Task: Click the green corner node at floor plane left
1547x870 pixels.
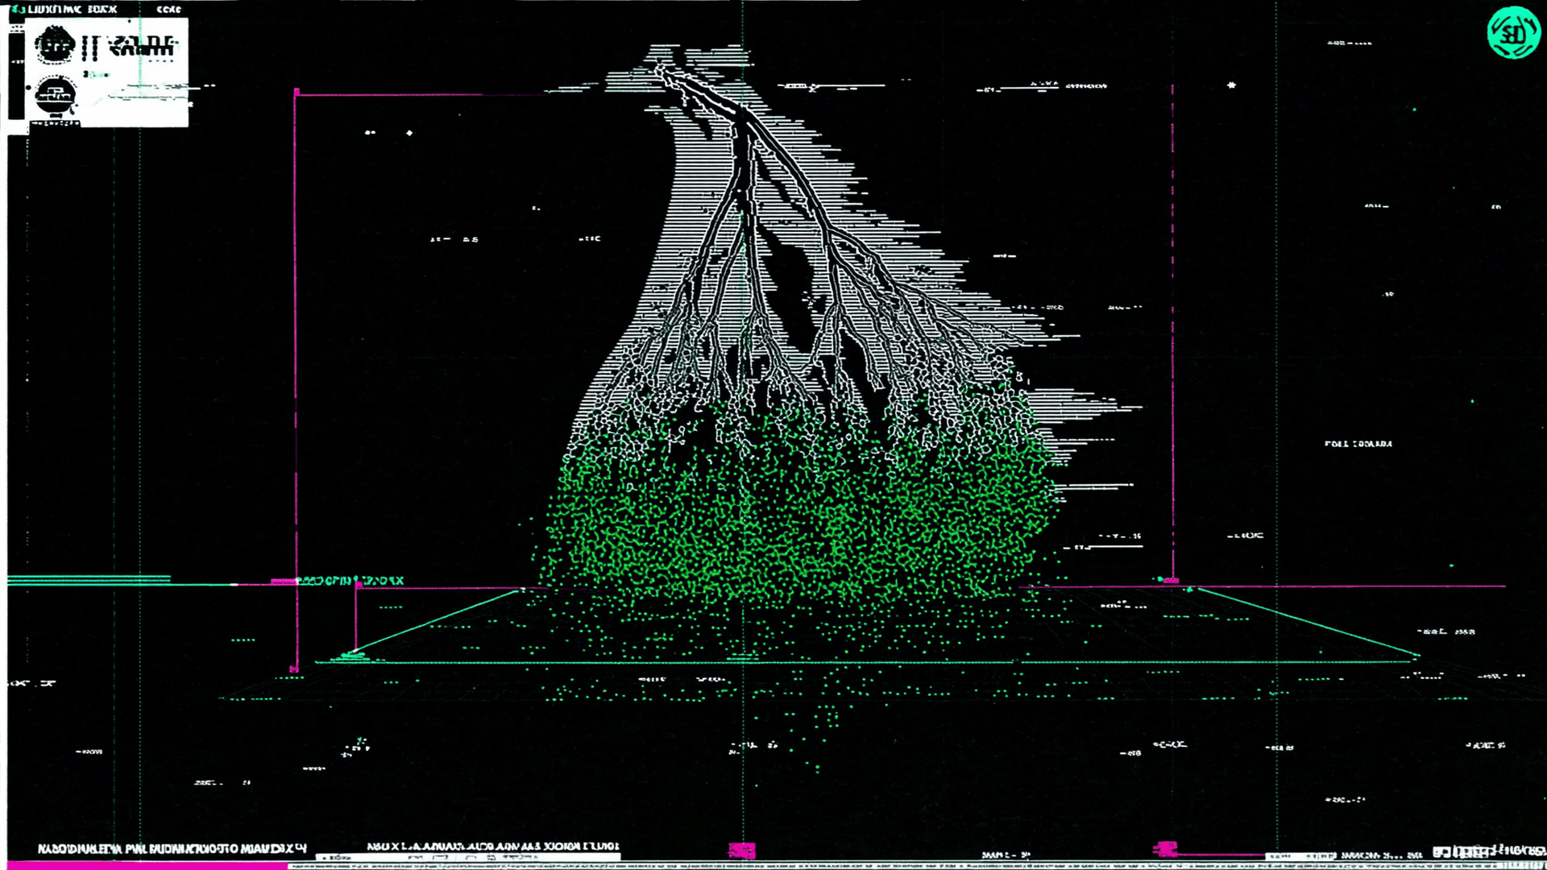Action: tap(351, 656)
